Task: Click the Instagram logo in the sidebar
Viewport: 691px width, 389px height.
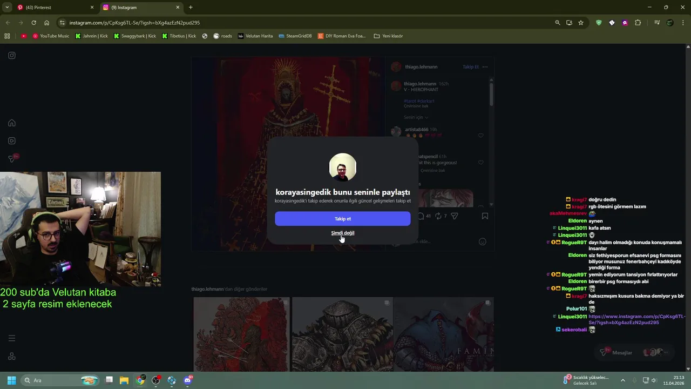Action: [12, 55]
